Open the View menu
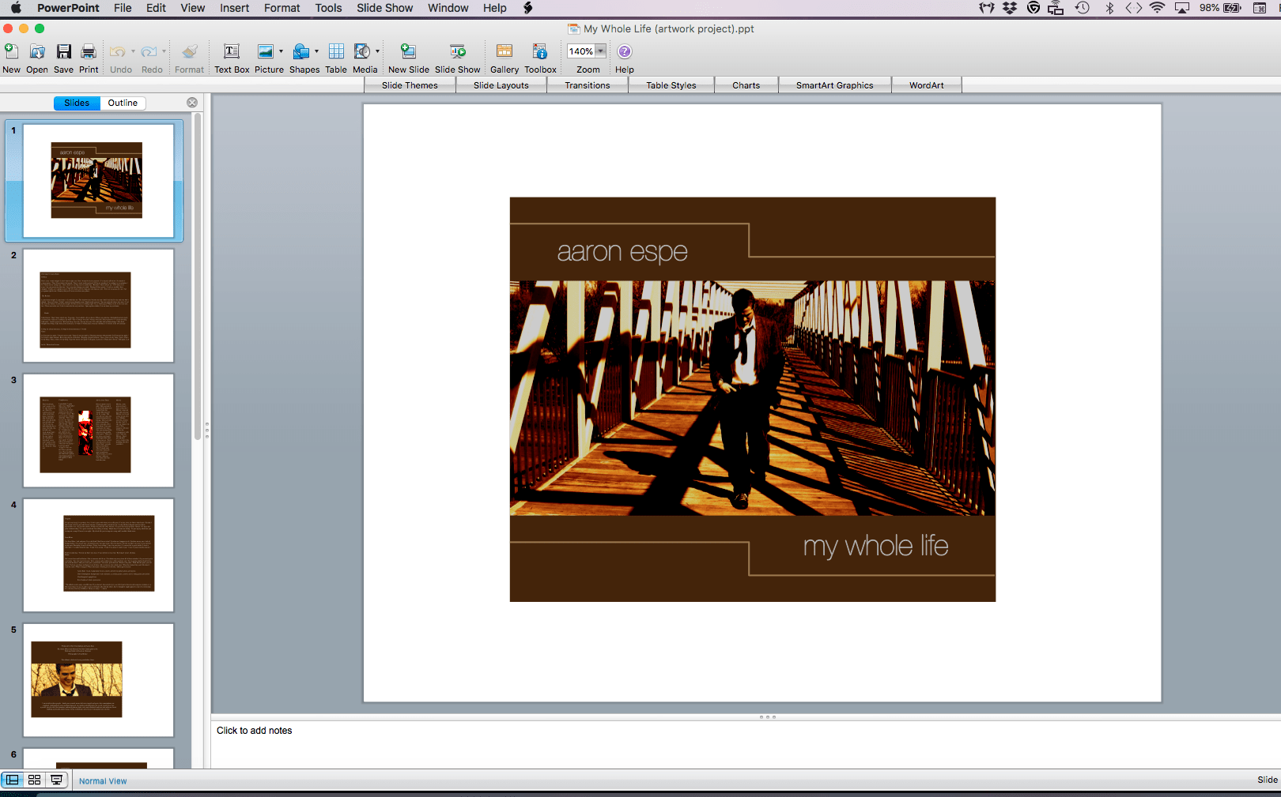The image size is (1281, 797). [192, 8]
